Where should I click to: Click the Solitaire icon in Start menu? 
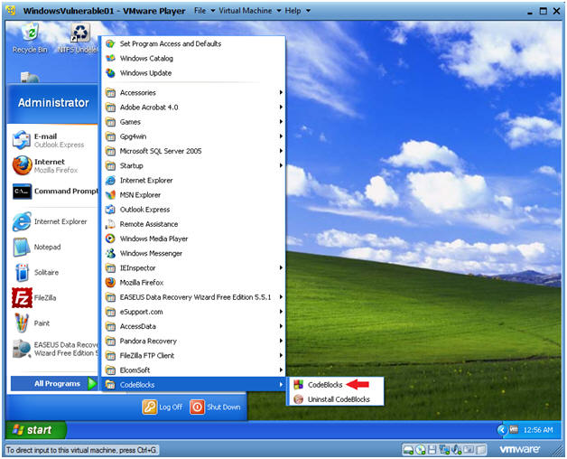22,272
